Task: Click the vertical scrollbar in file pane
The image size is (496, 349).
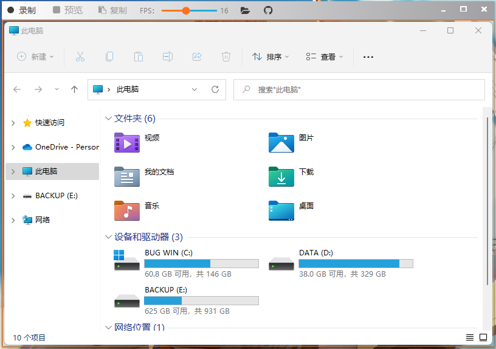Action: point(487,201)
